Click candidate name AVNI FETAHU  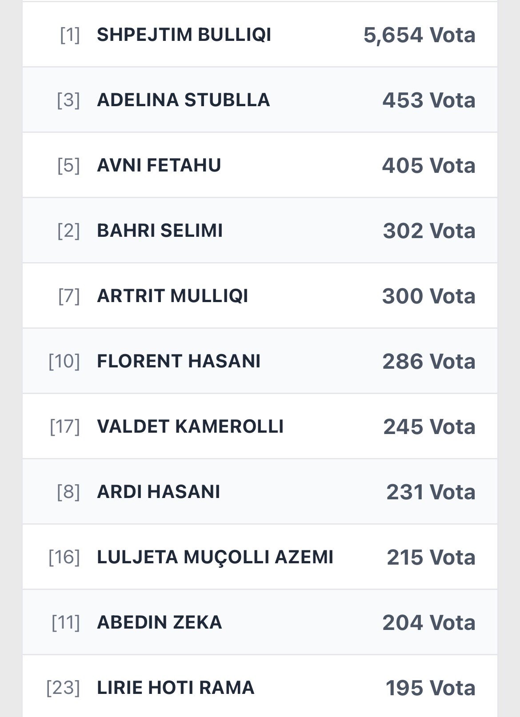tap(159, 165)
